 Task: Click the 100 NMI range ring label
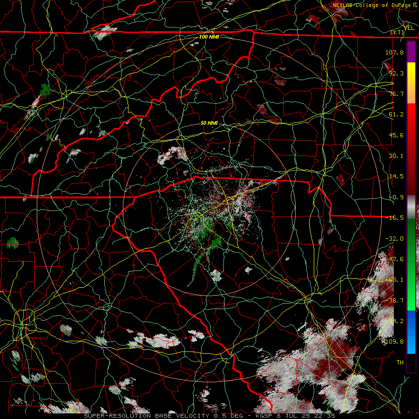(x=209, y=37)
